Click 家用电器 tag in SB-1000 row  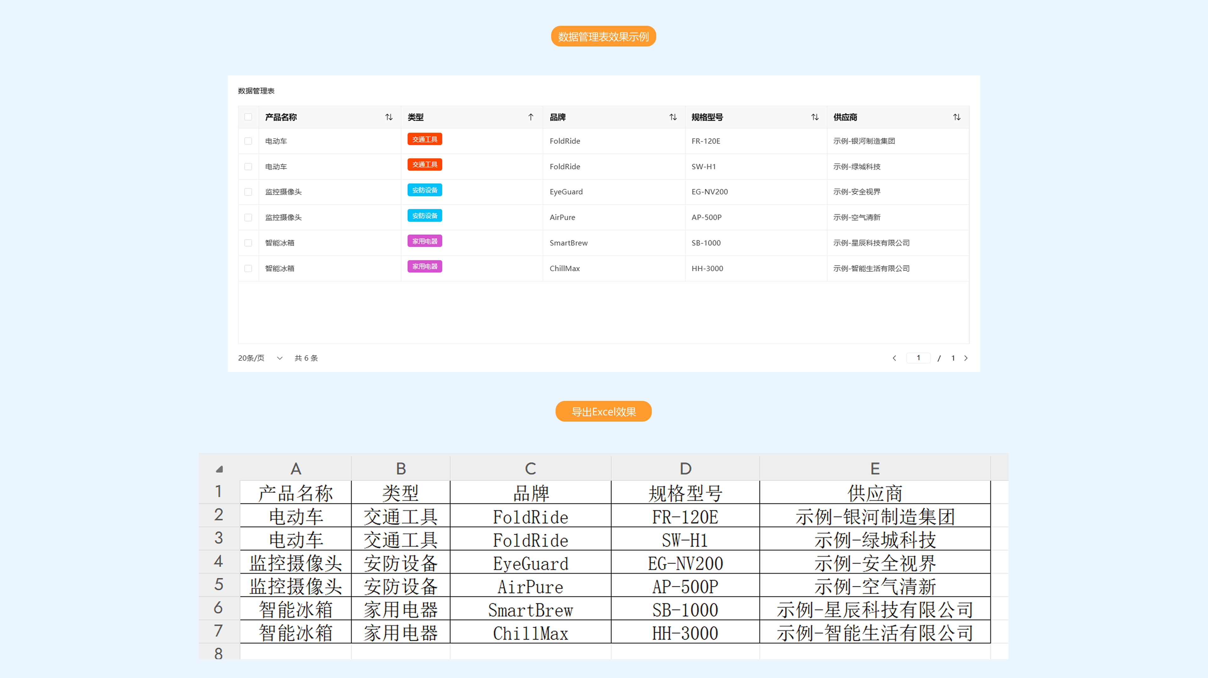coord(424,241)
